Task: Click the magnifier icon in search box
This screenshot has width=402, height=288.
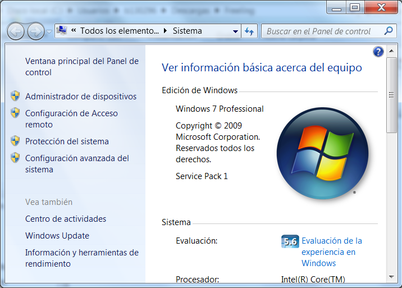Action: click(x=388, y=31)
